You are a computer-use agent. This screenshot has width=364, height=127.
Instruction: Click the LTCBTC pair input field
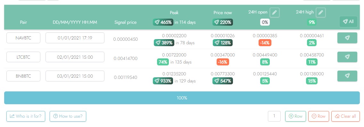click(23, 57)
